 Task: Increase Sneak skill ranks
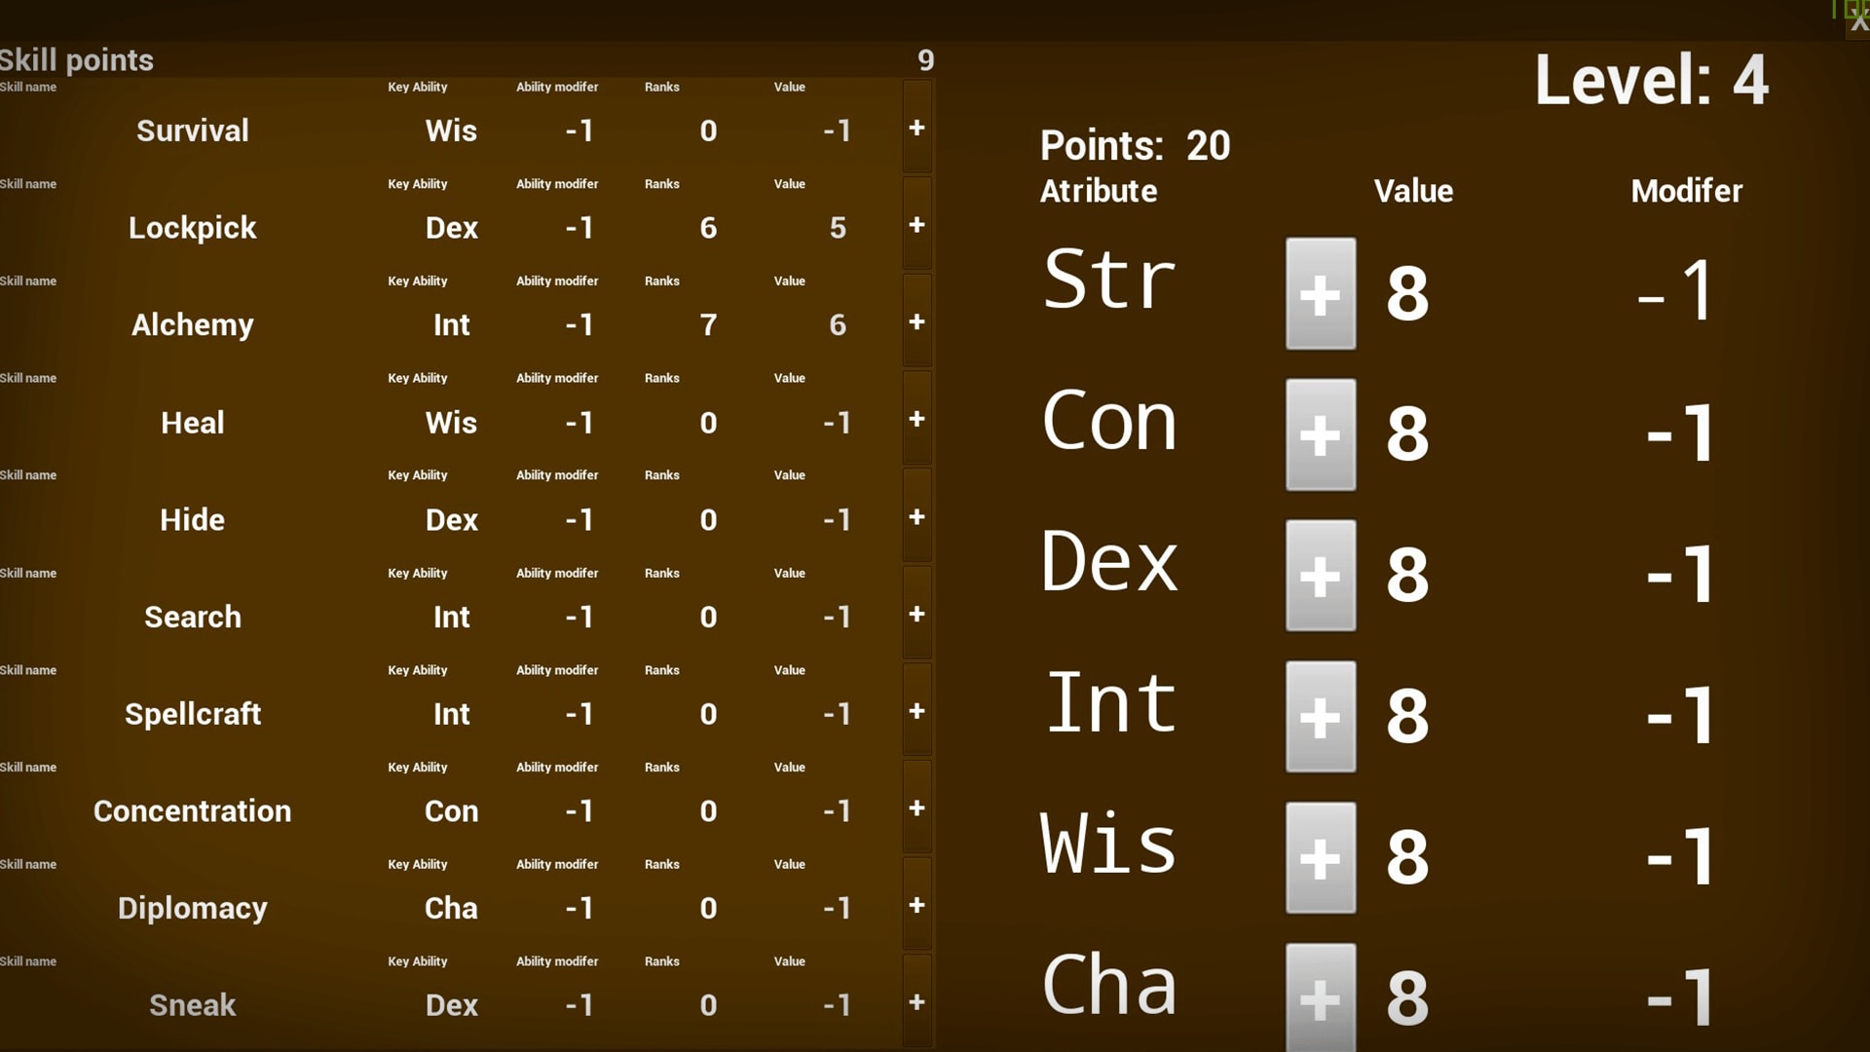point(916,1002)
